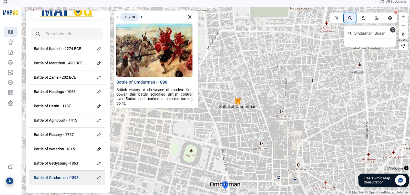Edit Battle of Gettysburg pencil icon

point(99,163)
